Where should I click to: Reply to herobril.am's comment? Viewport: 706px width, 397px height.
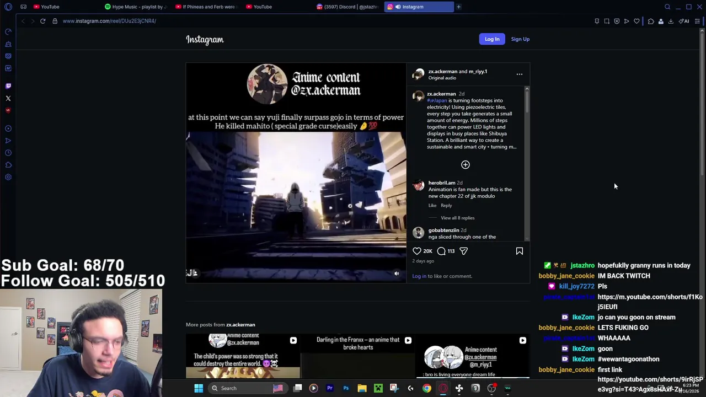pos(446,206)
